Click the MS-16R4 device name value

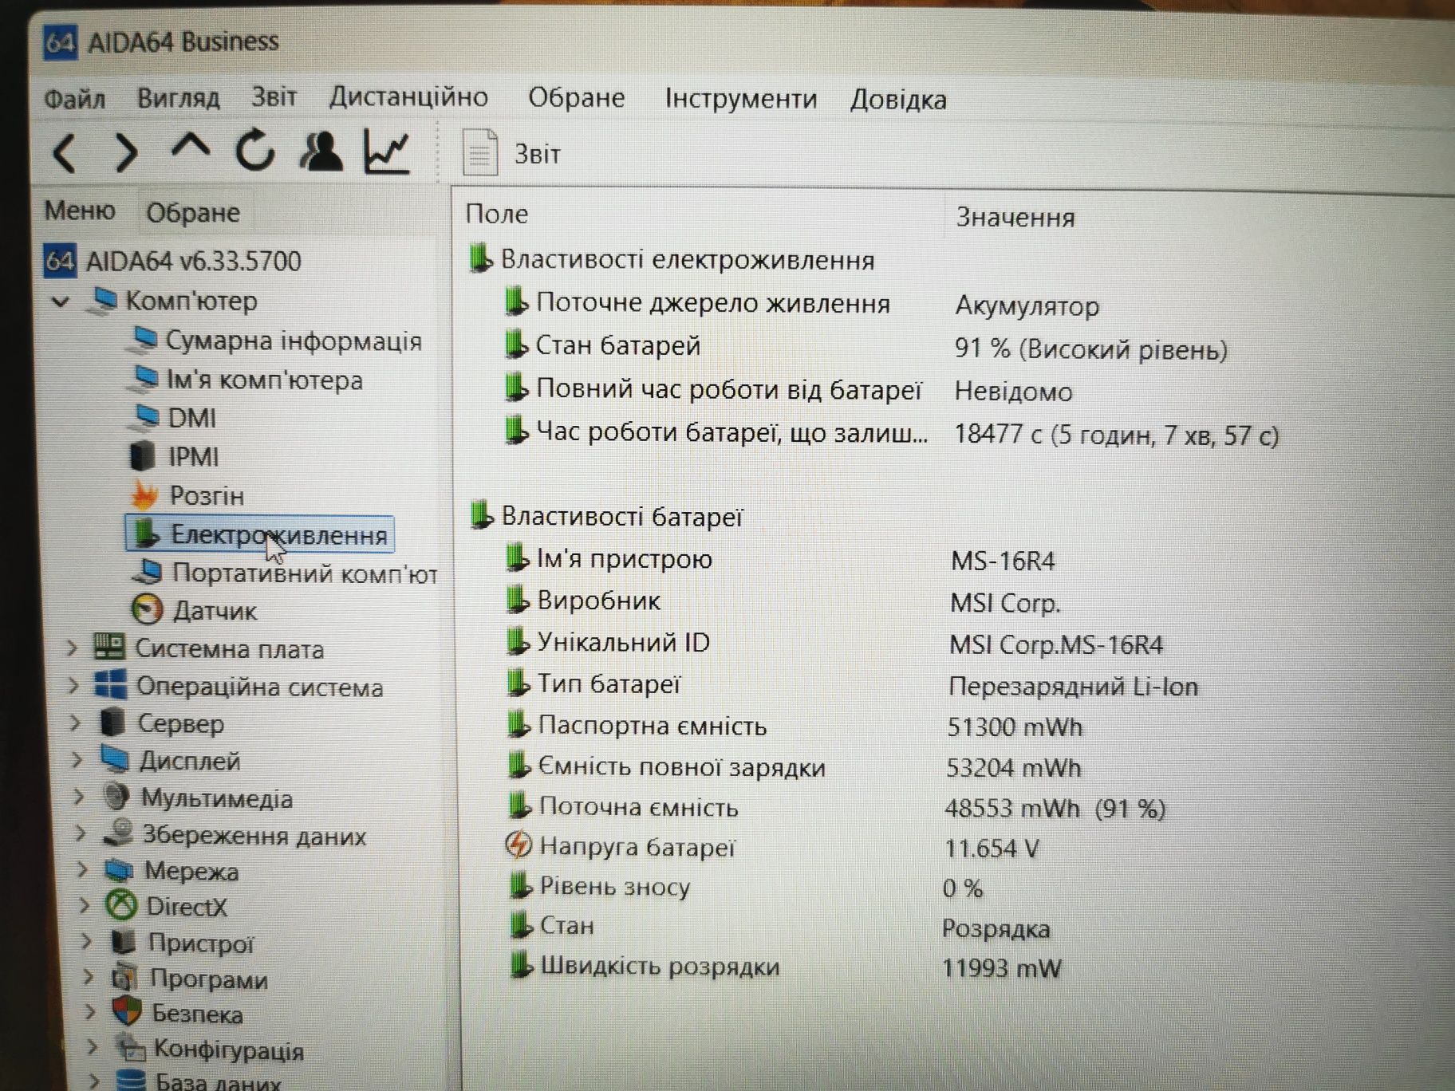[1003, 561]
